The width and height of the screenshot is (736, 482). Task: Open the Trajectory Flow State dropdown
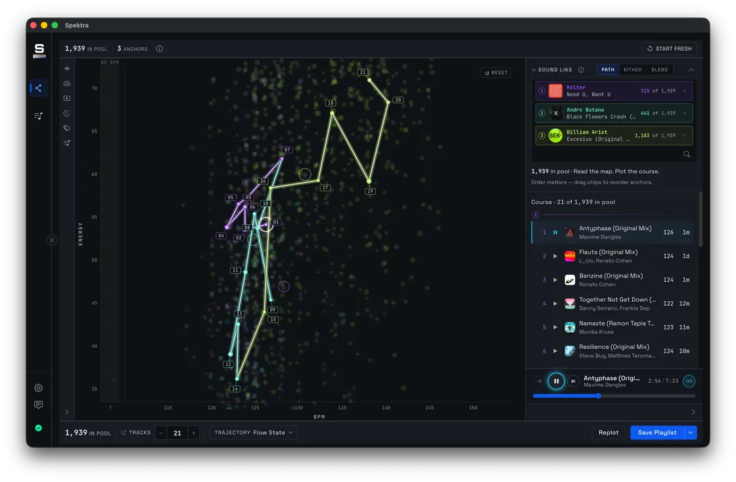coord(254,433)
